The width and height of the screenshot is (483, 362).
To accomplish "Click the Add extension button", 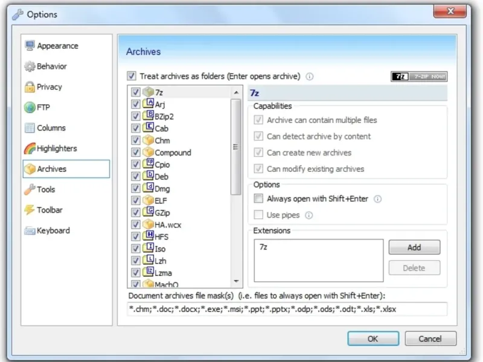I will (414, 247).
